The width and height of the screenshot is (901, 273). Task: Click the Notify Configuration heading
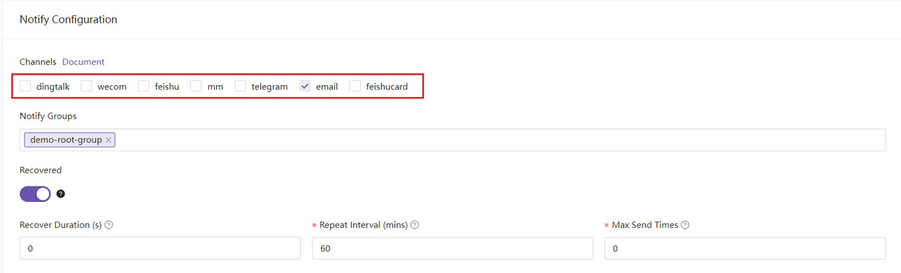(68, 20)
